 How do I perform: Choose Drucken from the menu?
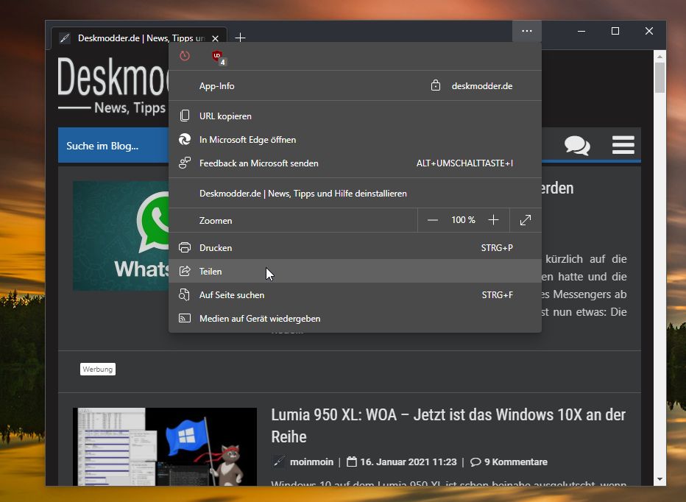pos(355,248)
